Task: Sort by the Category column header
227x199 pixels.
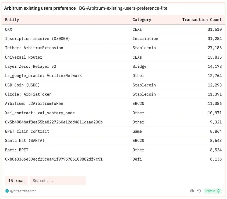Action: (x=142, y=20)
